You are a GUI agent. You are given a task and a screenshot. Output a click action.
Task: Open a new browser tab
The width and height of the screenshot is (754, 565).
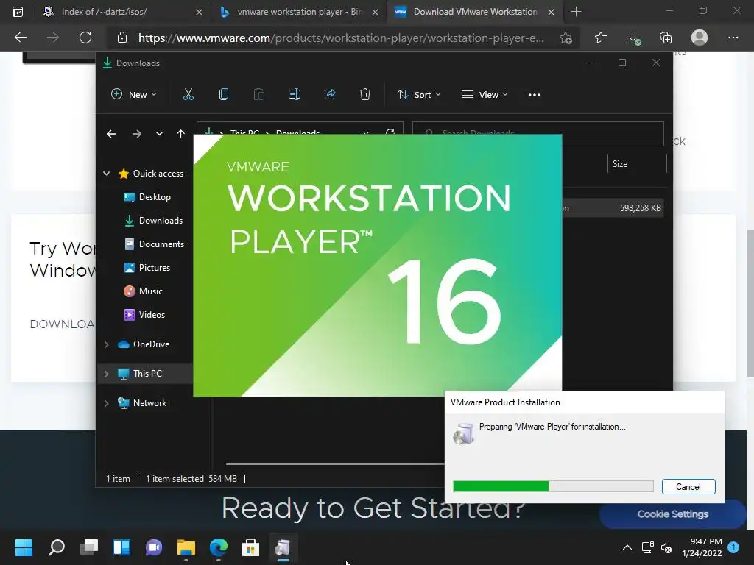[x=576, y=12]
